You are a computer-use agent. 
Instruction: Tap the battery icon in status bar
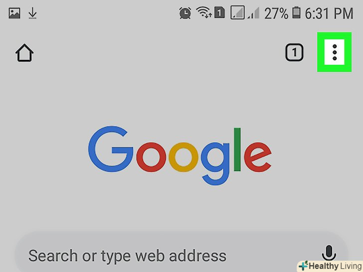[x=296, y=13]
